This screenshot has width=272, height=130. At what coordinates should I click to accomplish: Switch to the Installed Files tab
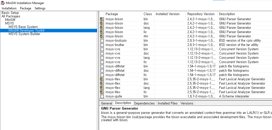pyautogui.click(x=167, y=103)
